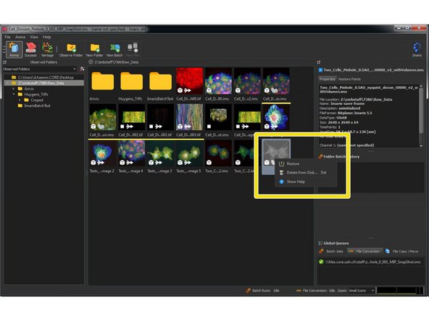Image resolution: width=429 pixels, height=321 pixels.
Task: Click the 3D cube badge on Cell_Di...h00.tif thumbnail
Action: click(180, 90)
